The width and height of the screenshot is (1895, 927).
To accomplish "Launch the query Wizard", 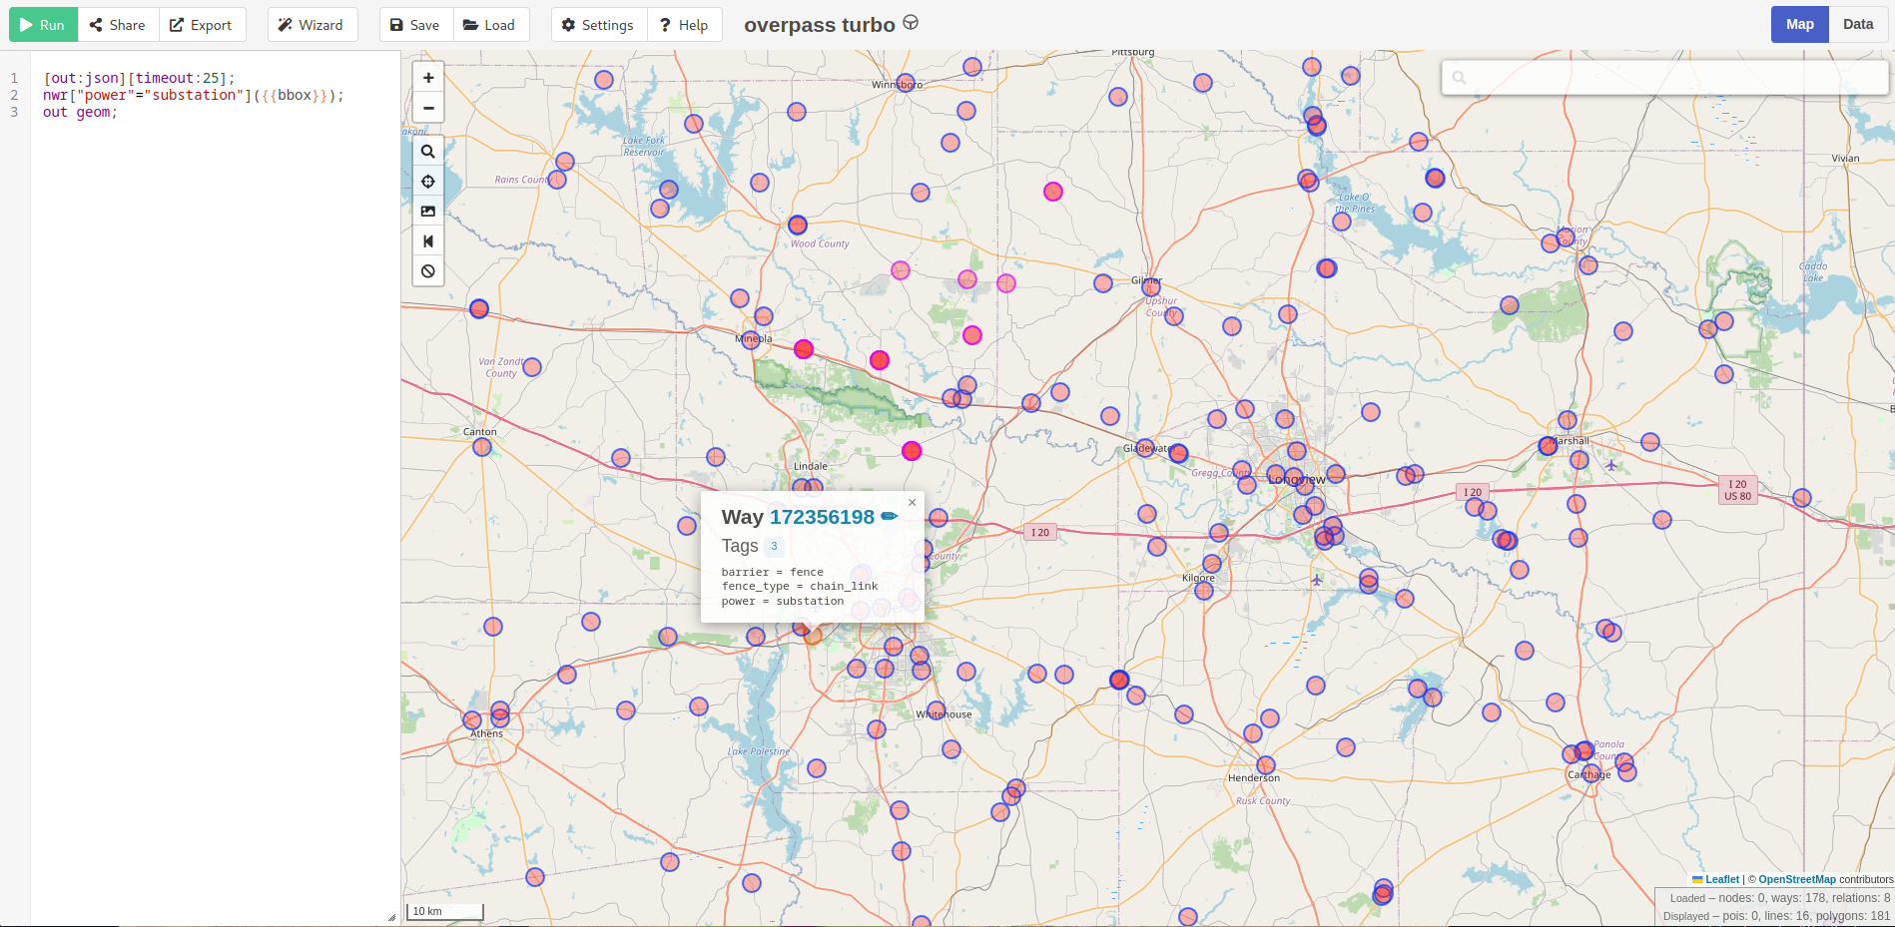I will pyautogui.click(x=311, y=25).
